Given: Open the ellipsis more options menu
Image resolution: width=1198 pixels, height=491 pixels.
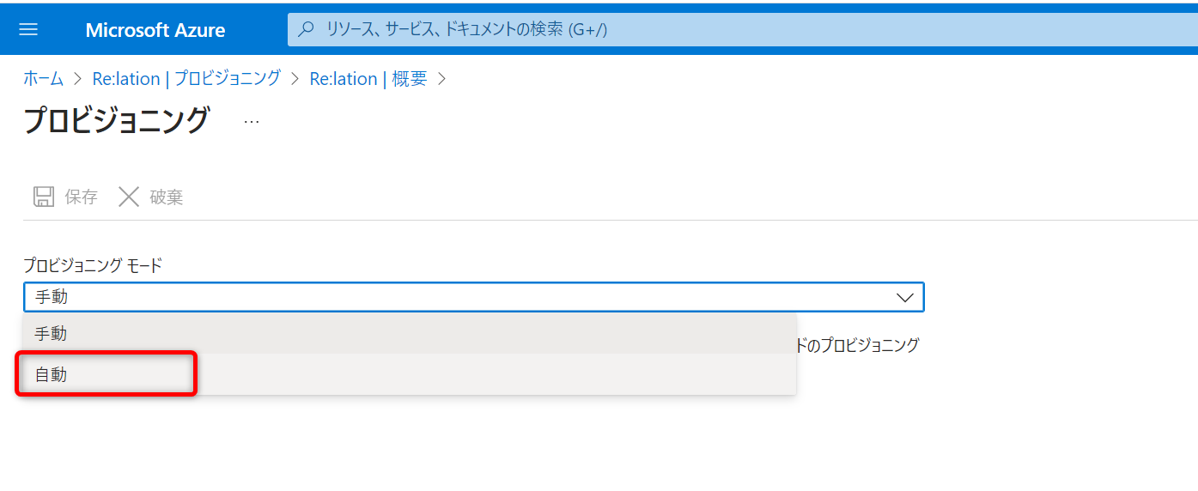Looking at the screenshot, I should pyautogui.click(x=251, y=122).
